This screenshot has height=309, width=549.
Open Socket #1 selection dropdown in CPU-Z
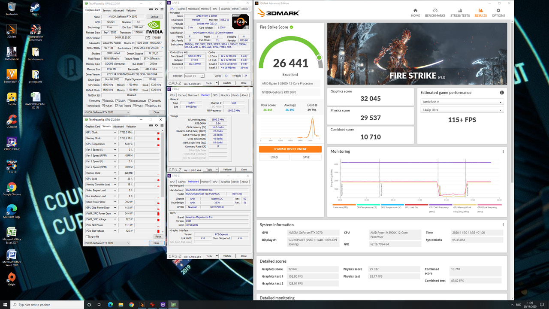pyautogui.click(x=194, y=76)
